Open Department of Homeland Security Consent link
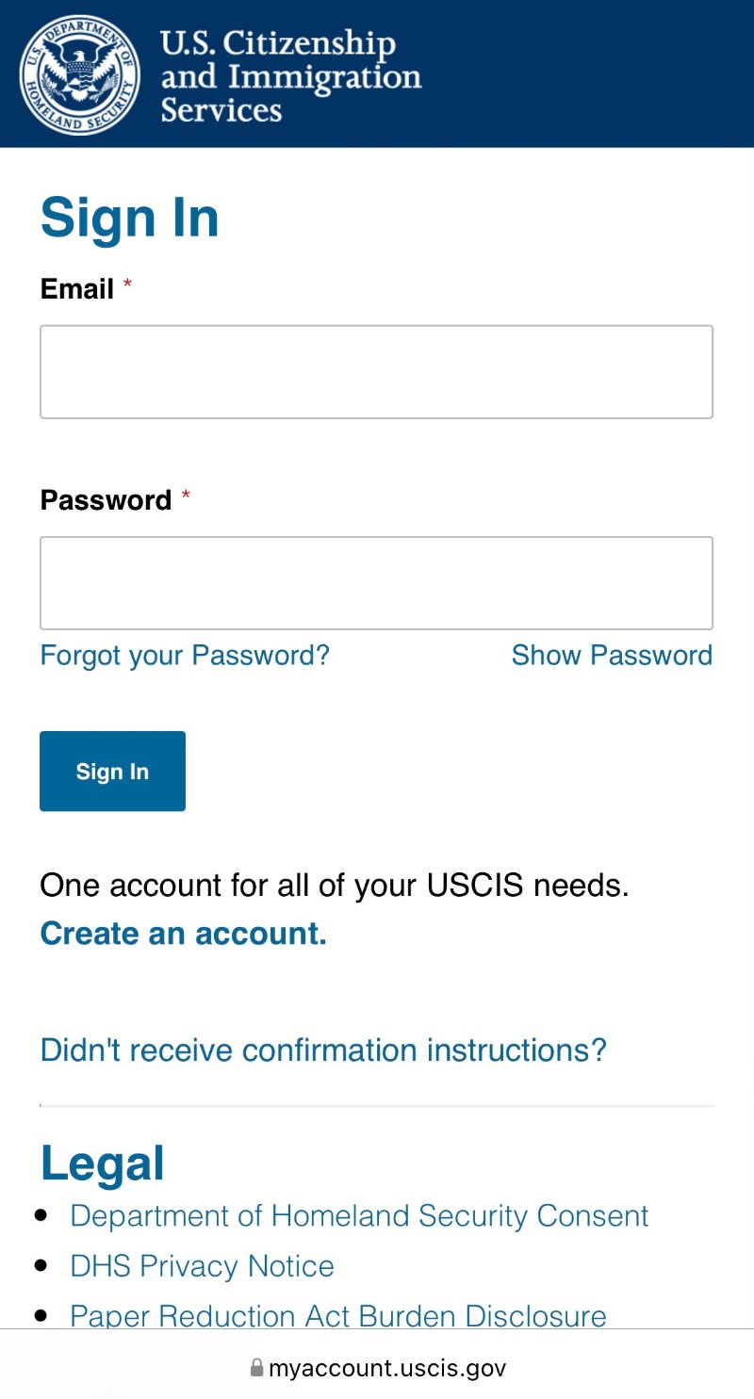 pos(359,1215)
